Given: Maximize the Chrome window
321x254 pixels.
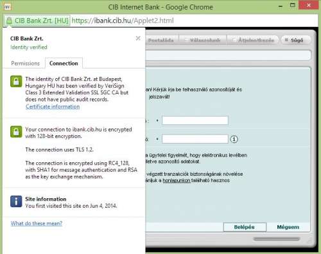Looking at the screenshot, I should click(x=293, y=5).
